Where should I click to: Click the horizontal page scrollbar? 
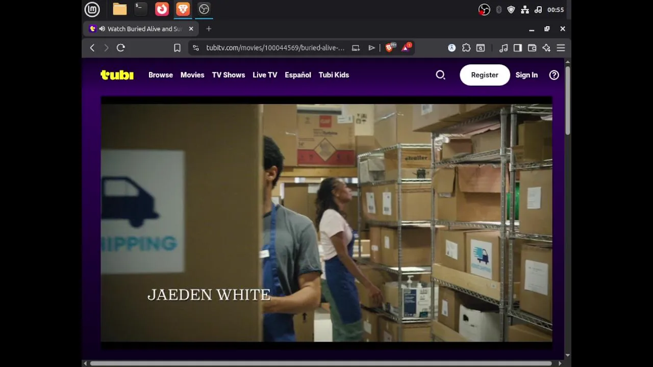[320, 363]
